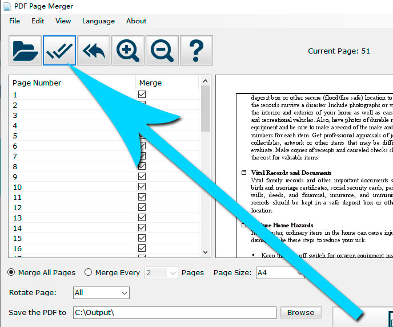Click the page list scrollbar thumb
This screenshot has height=327, width=393.
[x=205, y=108]
